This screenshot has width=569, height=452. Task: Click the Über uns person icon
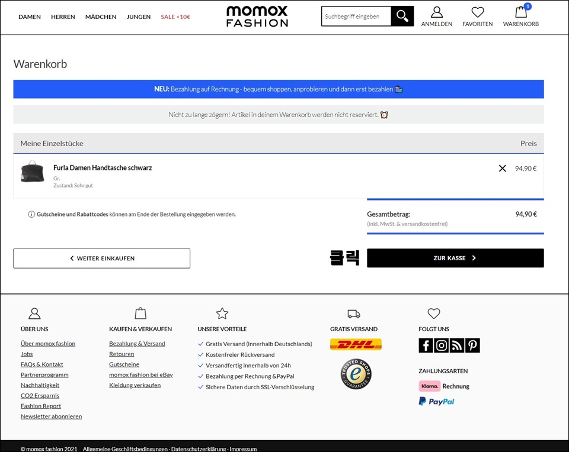tap(34, 314)
